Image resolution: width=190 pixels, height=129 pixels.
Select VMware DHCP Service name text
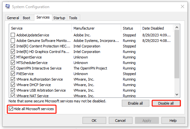(33, 85)
